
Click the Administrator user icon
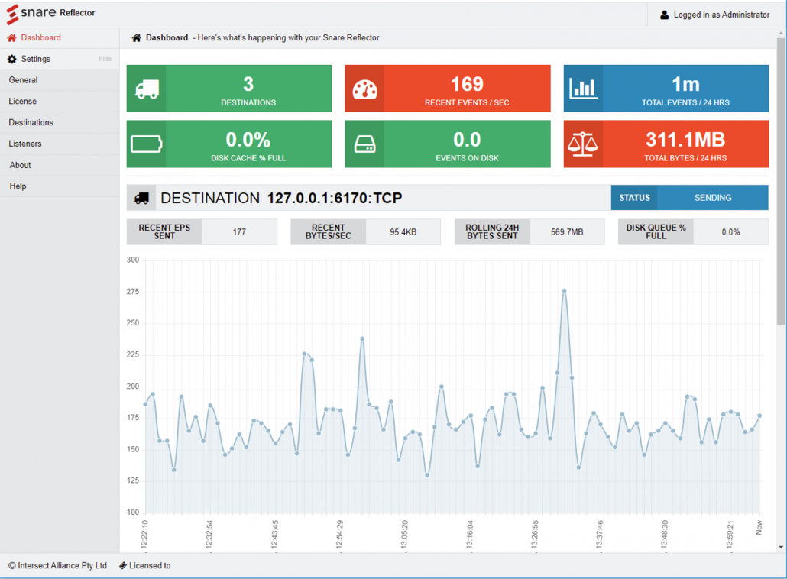pos(664,15)
